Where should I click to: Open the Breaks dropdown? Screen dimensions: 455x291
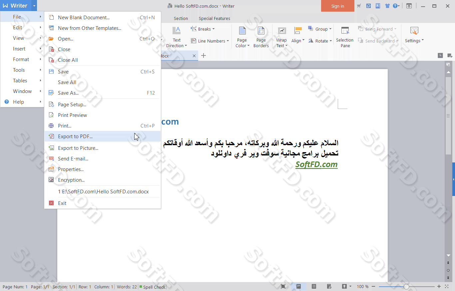click(203, 29)
